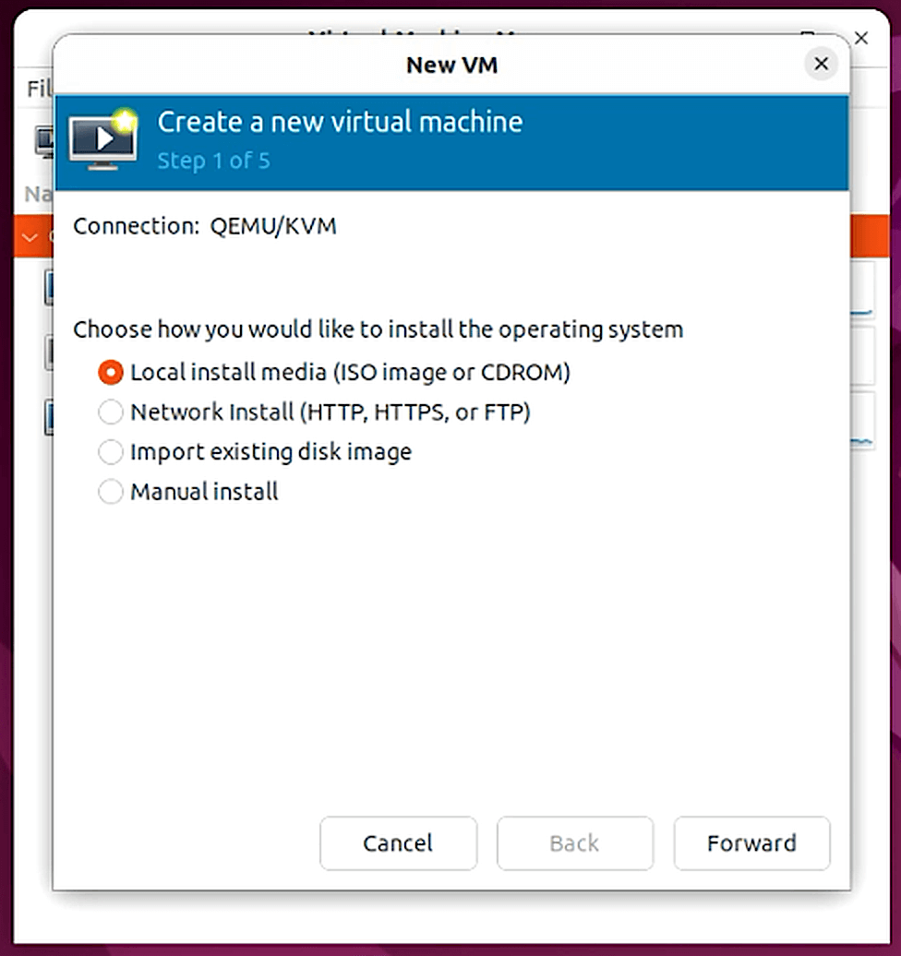
Task: Choose the Manual install option
Action: 111,492
